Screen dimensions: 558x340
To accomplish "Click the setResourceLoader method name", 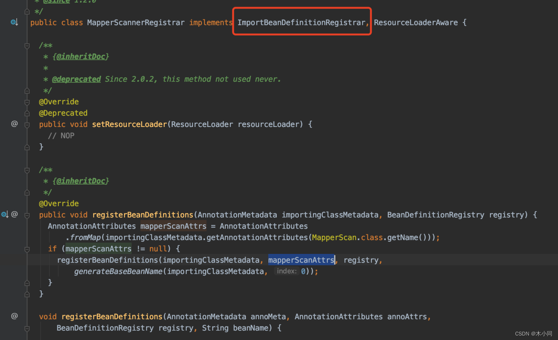I will tap(129, 124).
